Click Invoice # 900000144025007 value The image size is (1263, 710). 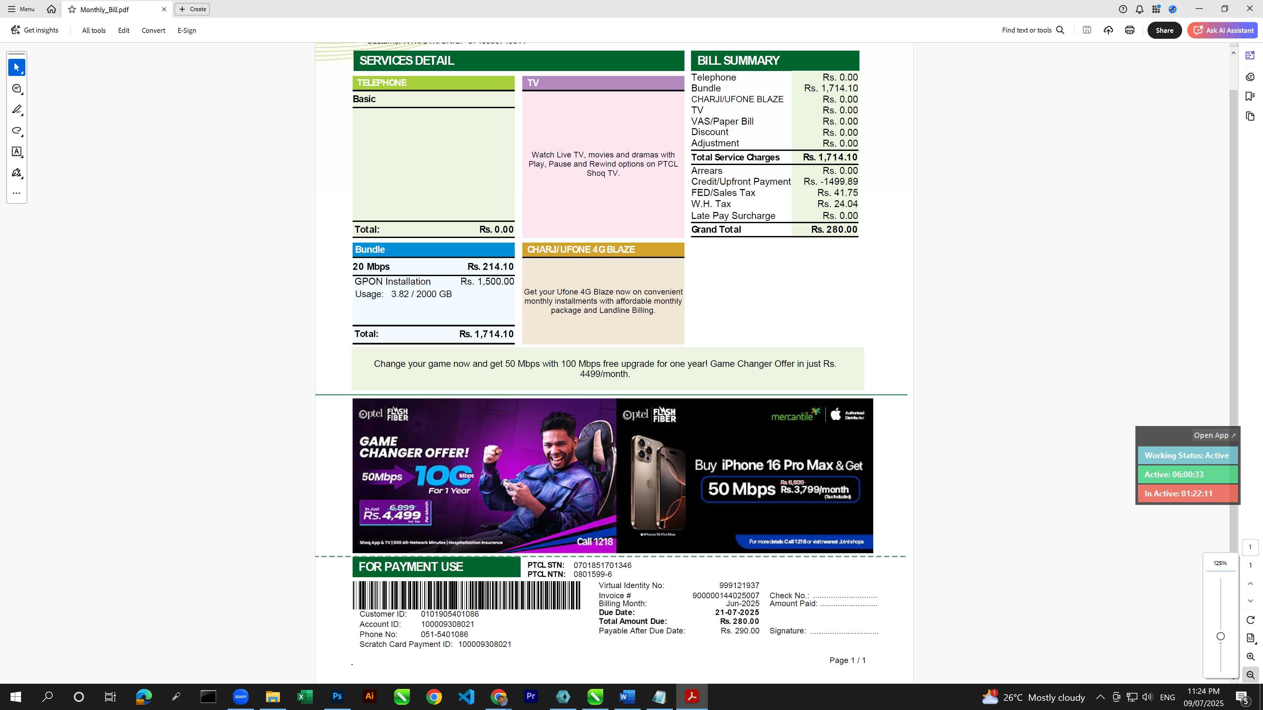pos(726,596)
